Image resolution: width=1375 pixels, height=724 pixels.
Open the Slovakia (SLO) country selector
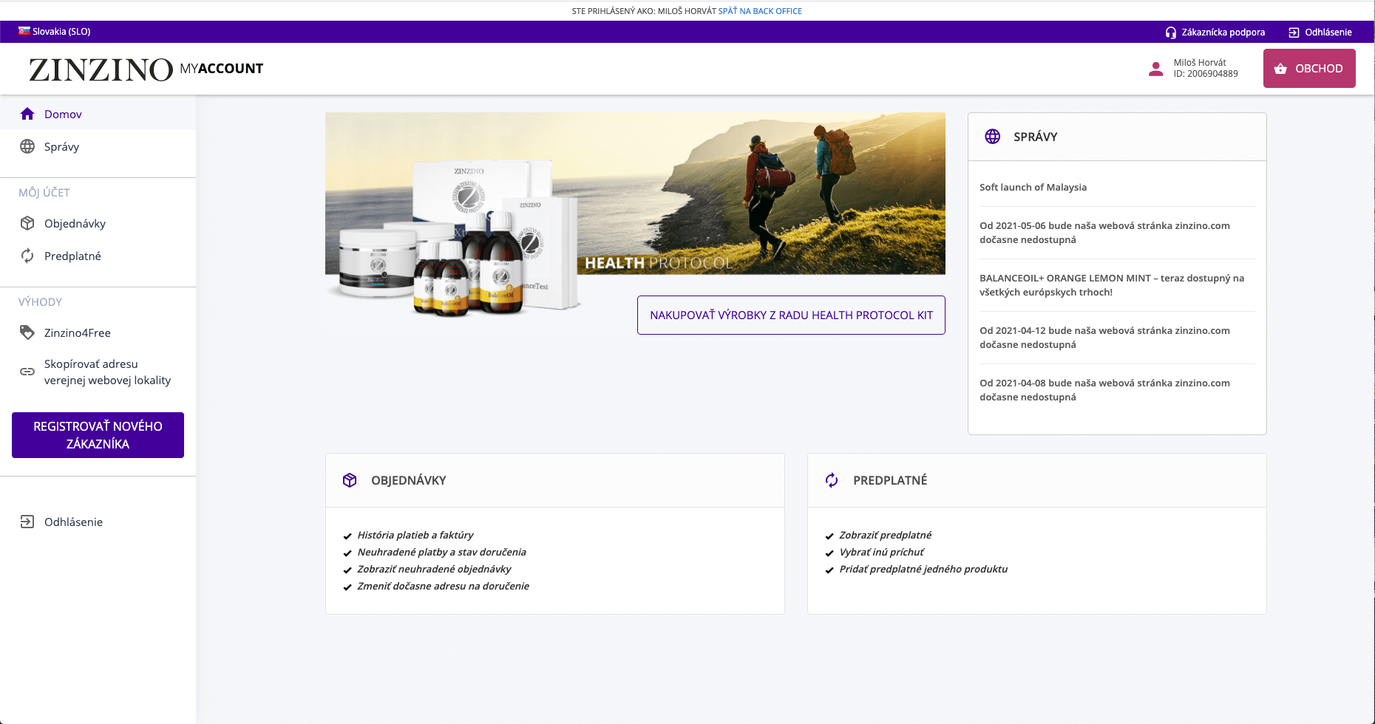click(55, 31)
